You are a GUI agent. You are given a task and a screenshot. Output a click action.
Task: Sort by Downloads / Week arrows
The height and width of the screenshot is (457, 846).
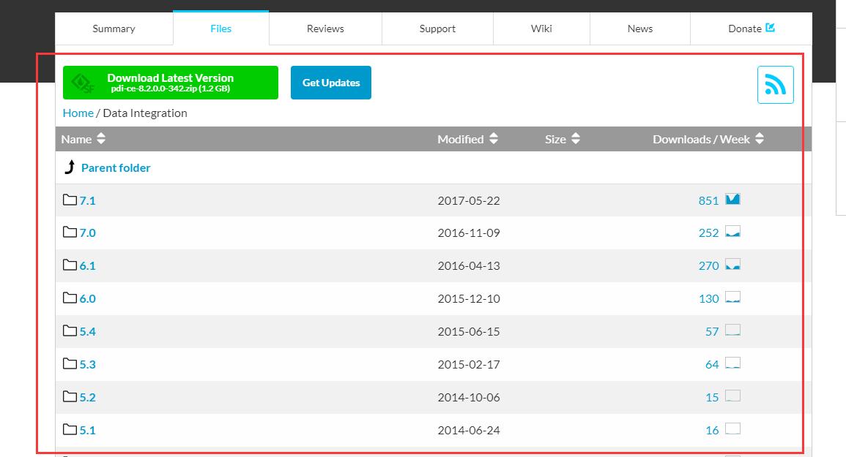(x=760, y=139)
